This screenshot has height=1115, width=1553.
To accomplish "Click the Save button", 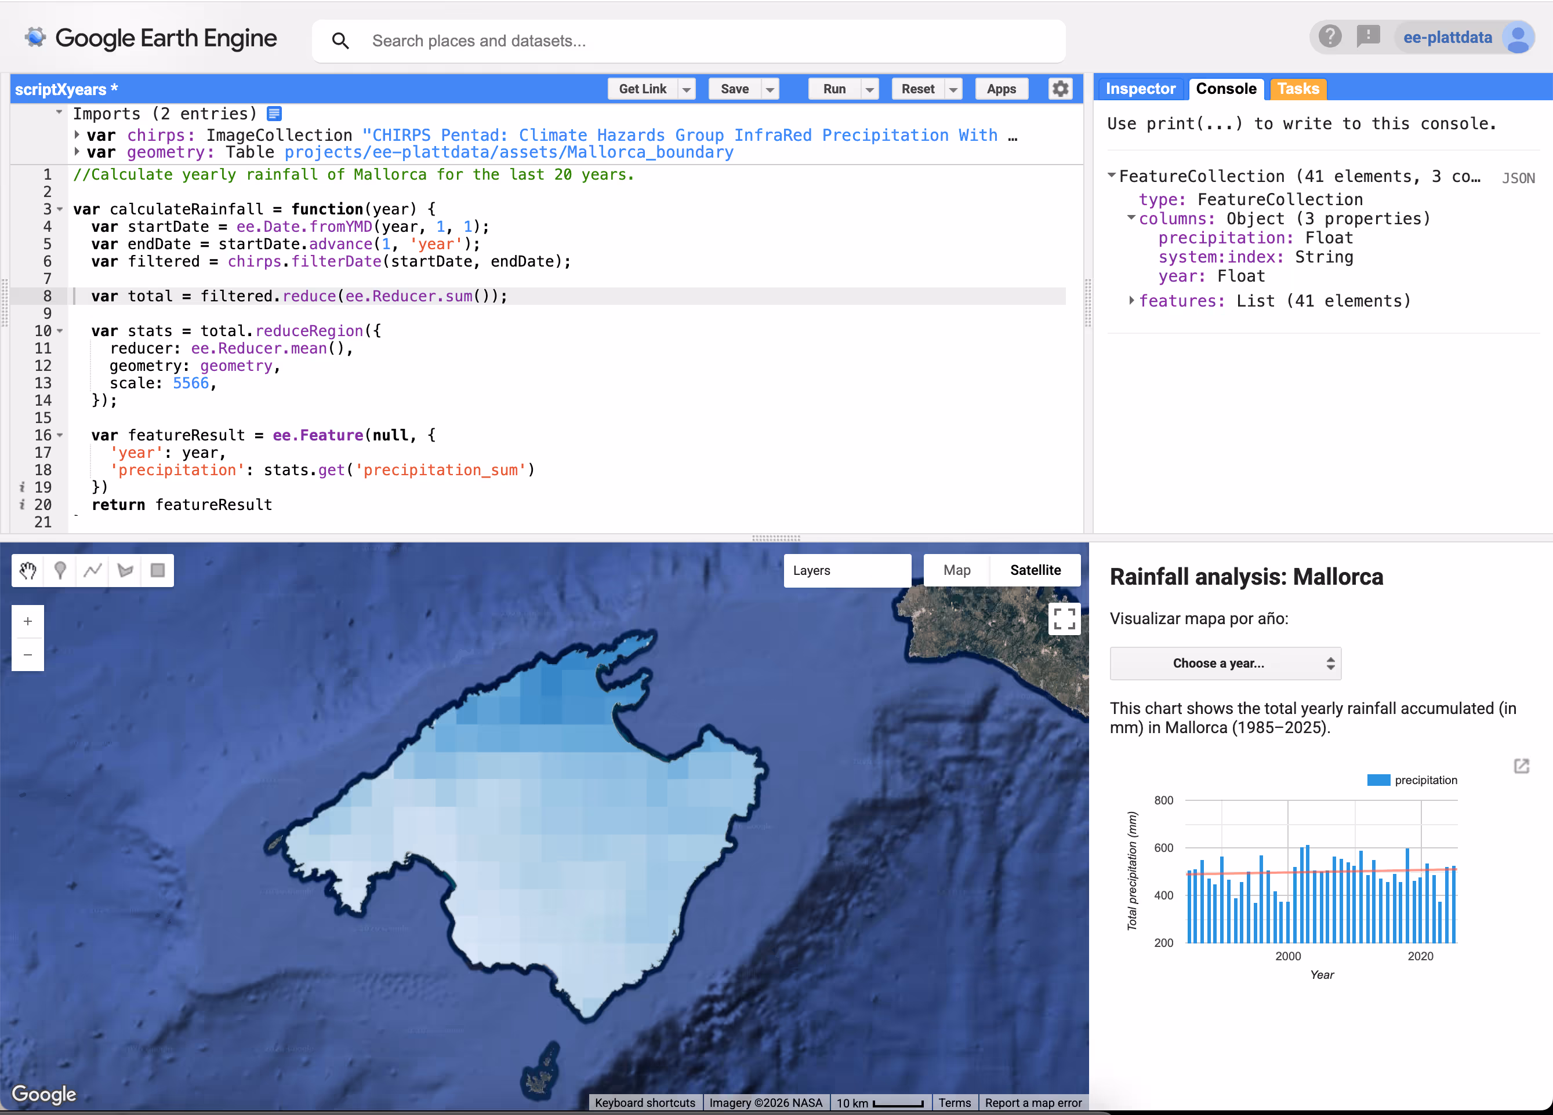I will [735, 89].
